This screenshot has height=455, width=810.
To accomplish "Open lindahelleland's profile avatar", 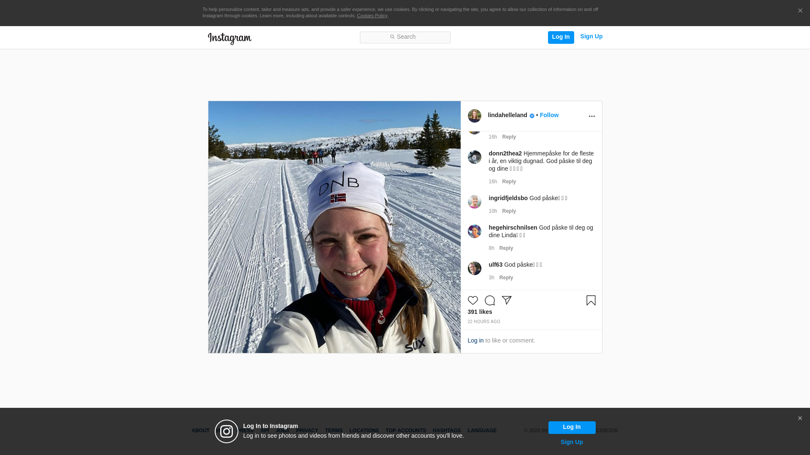I will pyautogui.click(x=474, y=116).
